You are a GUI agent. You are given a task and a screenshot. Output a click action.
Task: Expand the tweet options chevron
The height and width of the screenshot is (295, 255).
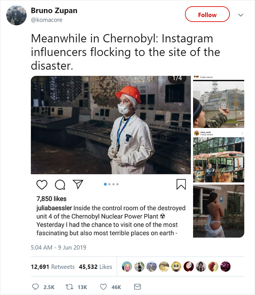(x=240, y=15)
